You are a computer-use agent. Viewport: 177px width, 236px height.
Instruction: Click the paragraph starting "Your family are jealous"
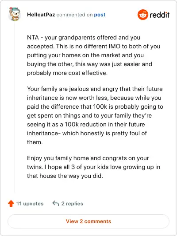95,115
